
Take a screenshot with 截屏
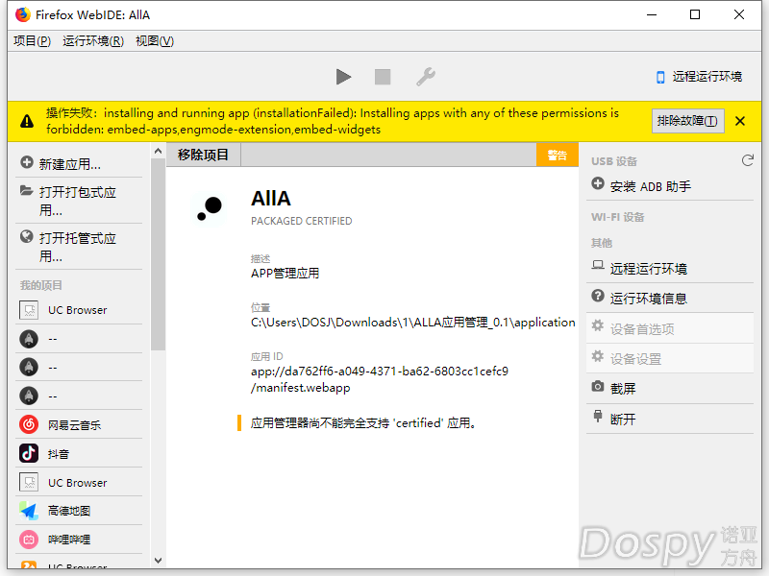(x=623, y=388)
